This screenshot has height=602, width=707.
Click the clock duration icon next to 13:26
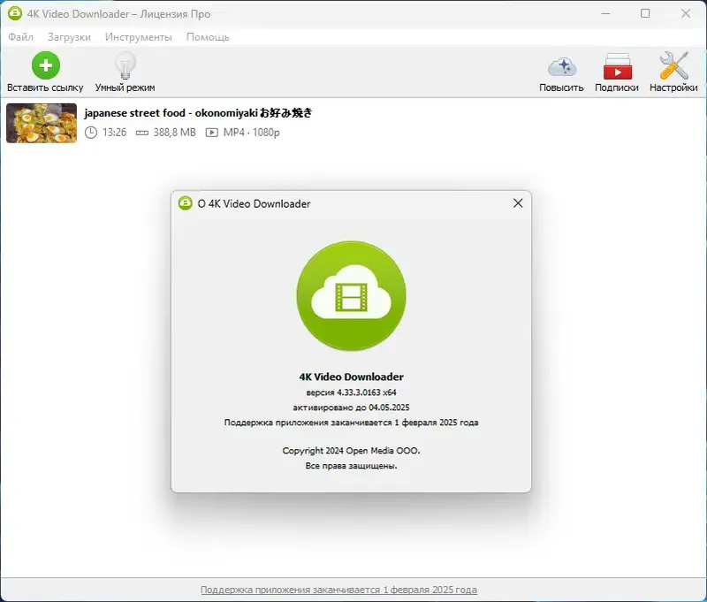(92, 131)
